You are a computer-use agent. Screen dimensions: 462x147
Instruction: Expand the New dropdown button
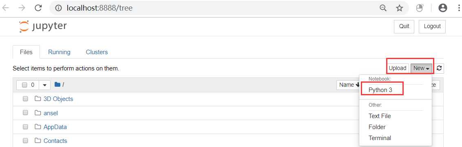click(x=421, y=68)
